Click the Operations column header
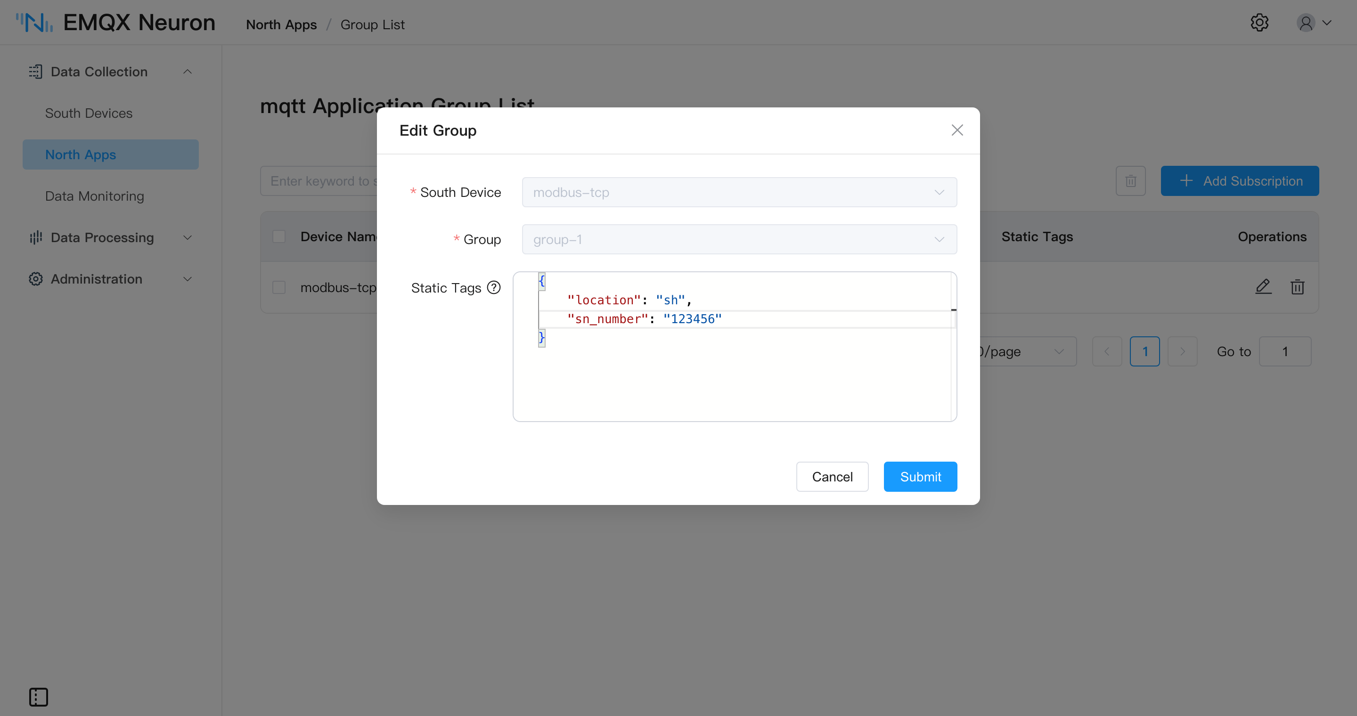The width and height of the screenshot is (1357, 716). coord(1272,237)
